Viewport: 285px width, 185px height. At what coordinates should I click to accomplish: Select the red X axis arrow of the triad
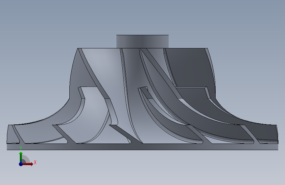pyautogui.click(x=28, y=164)
